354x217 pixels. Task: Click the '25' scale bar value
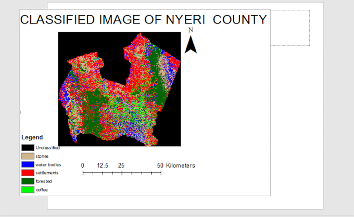pyautogui.click(x=121, y=165)
